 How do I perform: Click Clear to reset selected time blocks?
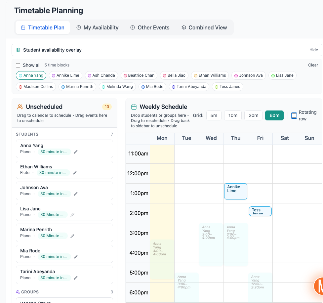coord(313,65)
